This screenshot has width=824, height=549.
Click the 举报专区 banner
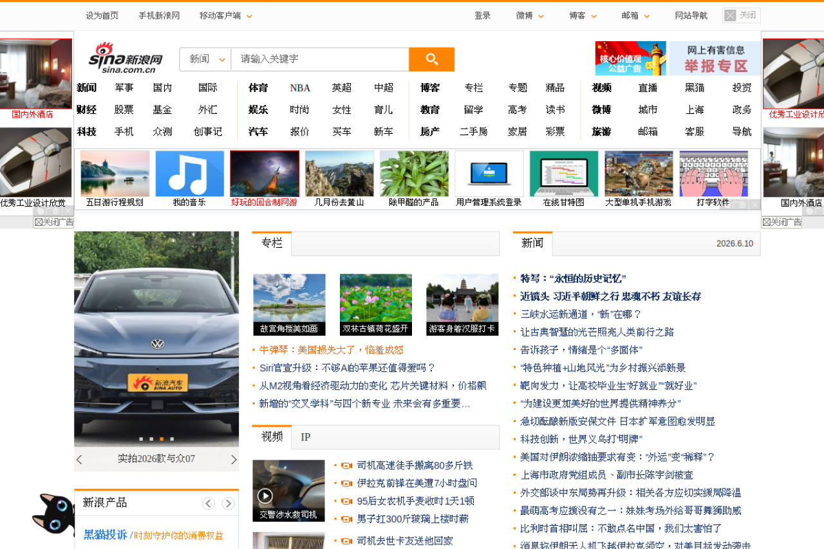point(715,59)
